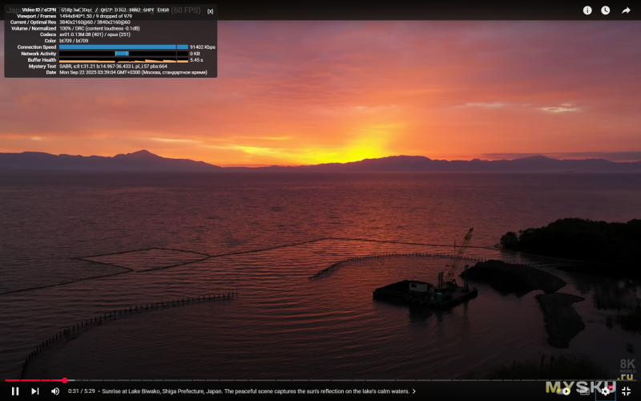Click the 'Video ID / sCPN' label
The height and width of the screenshot is (401, 641).
point(38,10)
